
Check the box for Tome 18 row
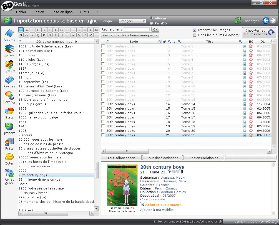[x=103, y=122]
